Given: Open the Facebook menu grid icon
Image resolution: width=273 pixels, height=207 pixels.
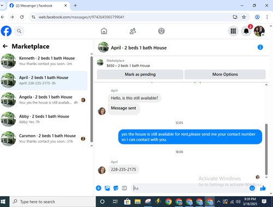Looking at the screenshot, I should [233, 31].
